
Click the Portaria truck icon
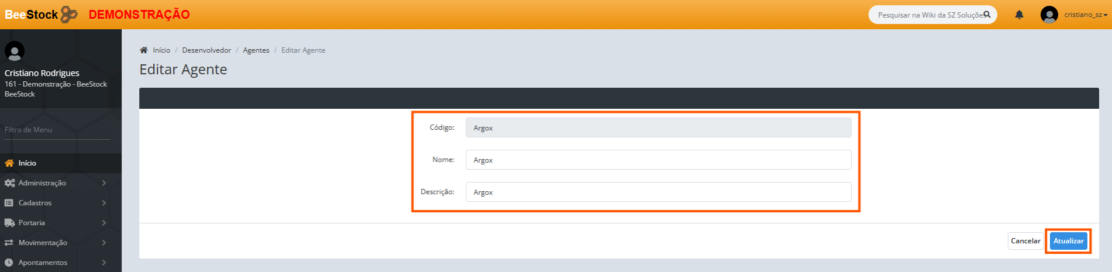(x=9, y=223)
